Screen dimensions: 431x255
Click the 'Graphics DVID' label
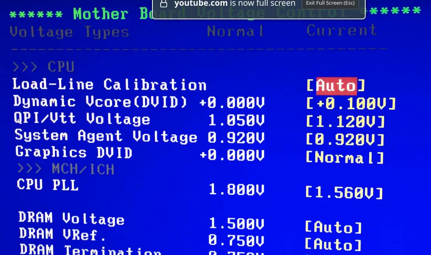(74, 152)
